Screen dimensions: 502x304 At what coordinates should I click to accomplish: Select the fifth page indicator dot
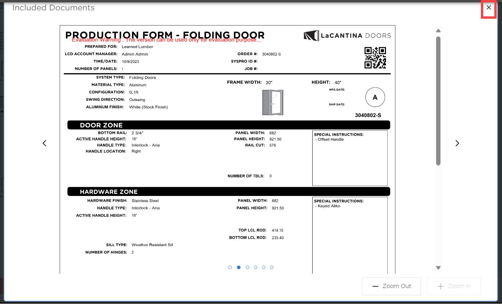point(264,268)
